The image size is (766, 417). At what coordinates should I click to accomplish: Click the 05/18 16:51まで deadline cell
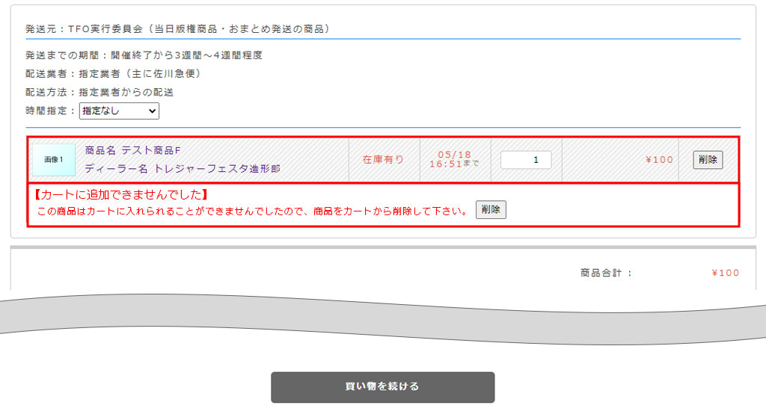click(454, 159)
